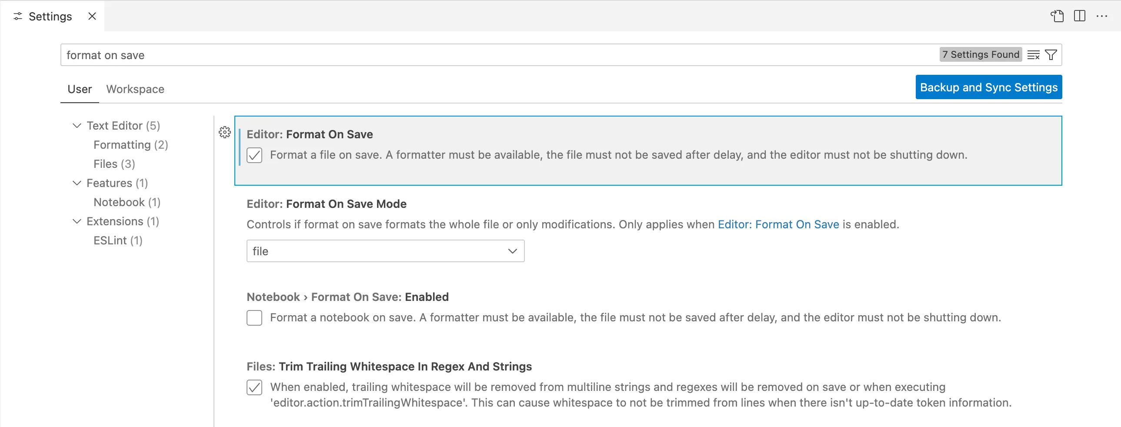Click the Format On Save Mode heading
1121x427 pixels.
click(x=327, y=204)
